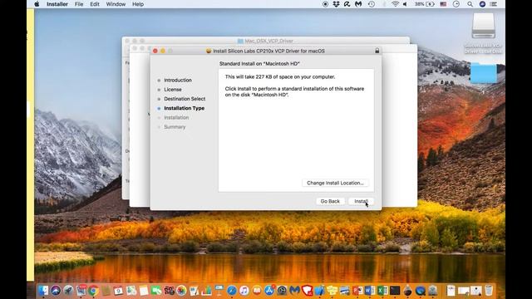
Task: Open Change Install Location options
Action: 335,183
